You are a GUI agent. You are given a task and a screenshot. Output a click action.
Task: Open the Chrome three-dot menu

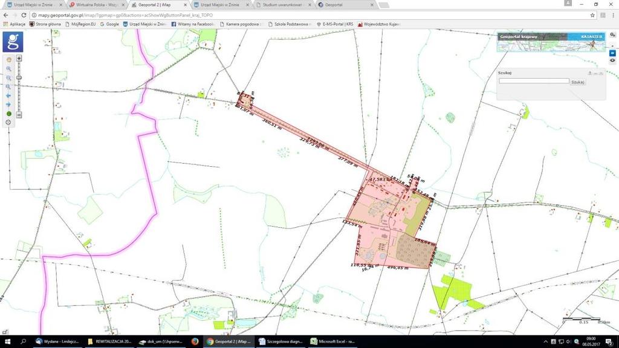(x=613, y=15)
